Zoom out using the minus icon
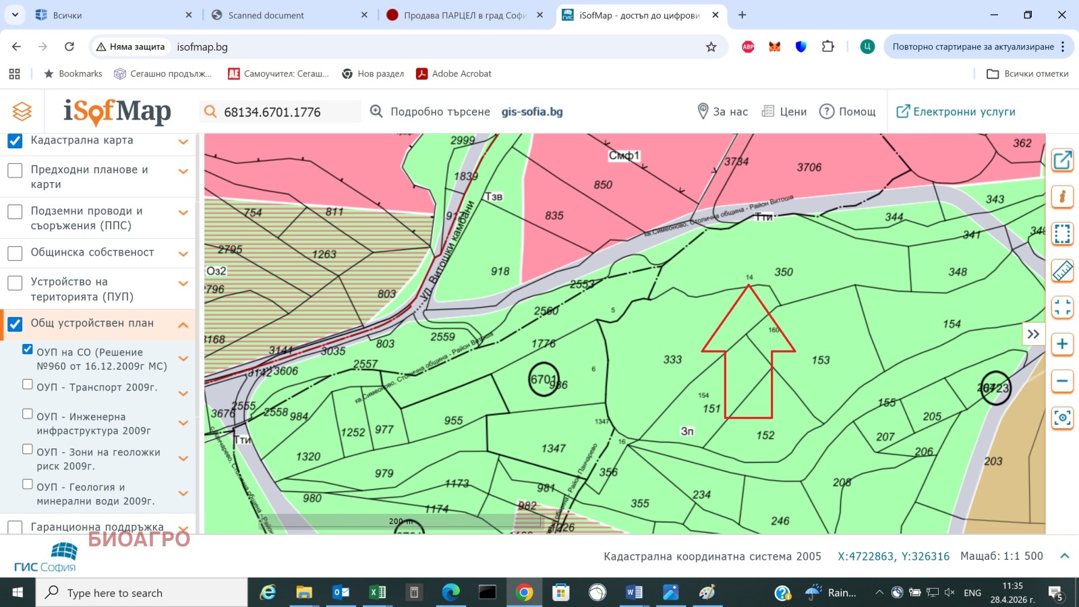The width and height of the screenshot is (1079, 607). coord(1062,381)
